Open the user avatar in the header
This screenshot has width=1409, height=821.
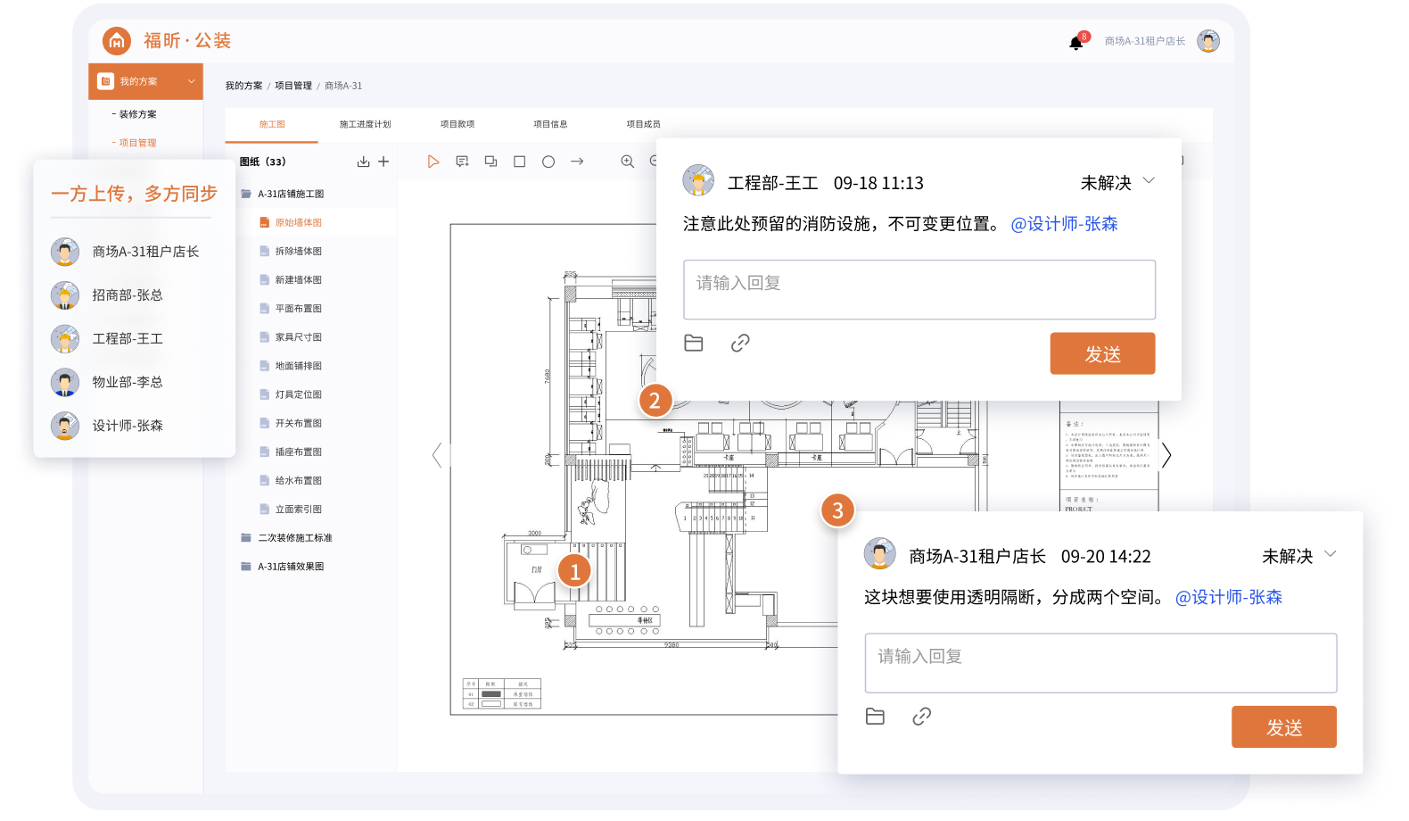click(1208, 41)
